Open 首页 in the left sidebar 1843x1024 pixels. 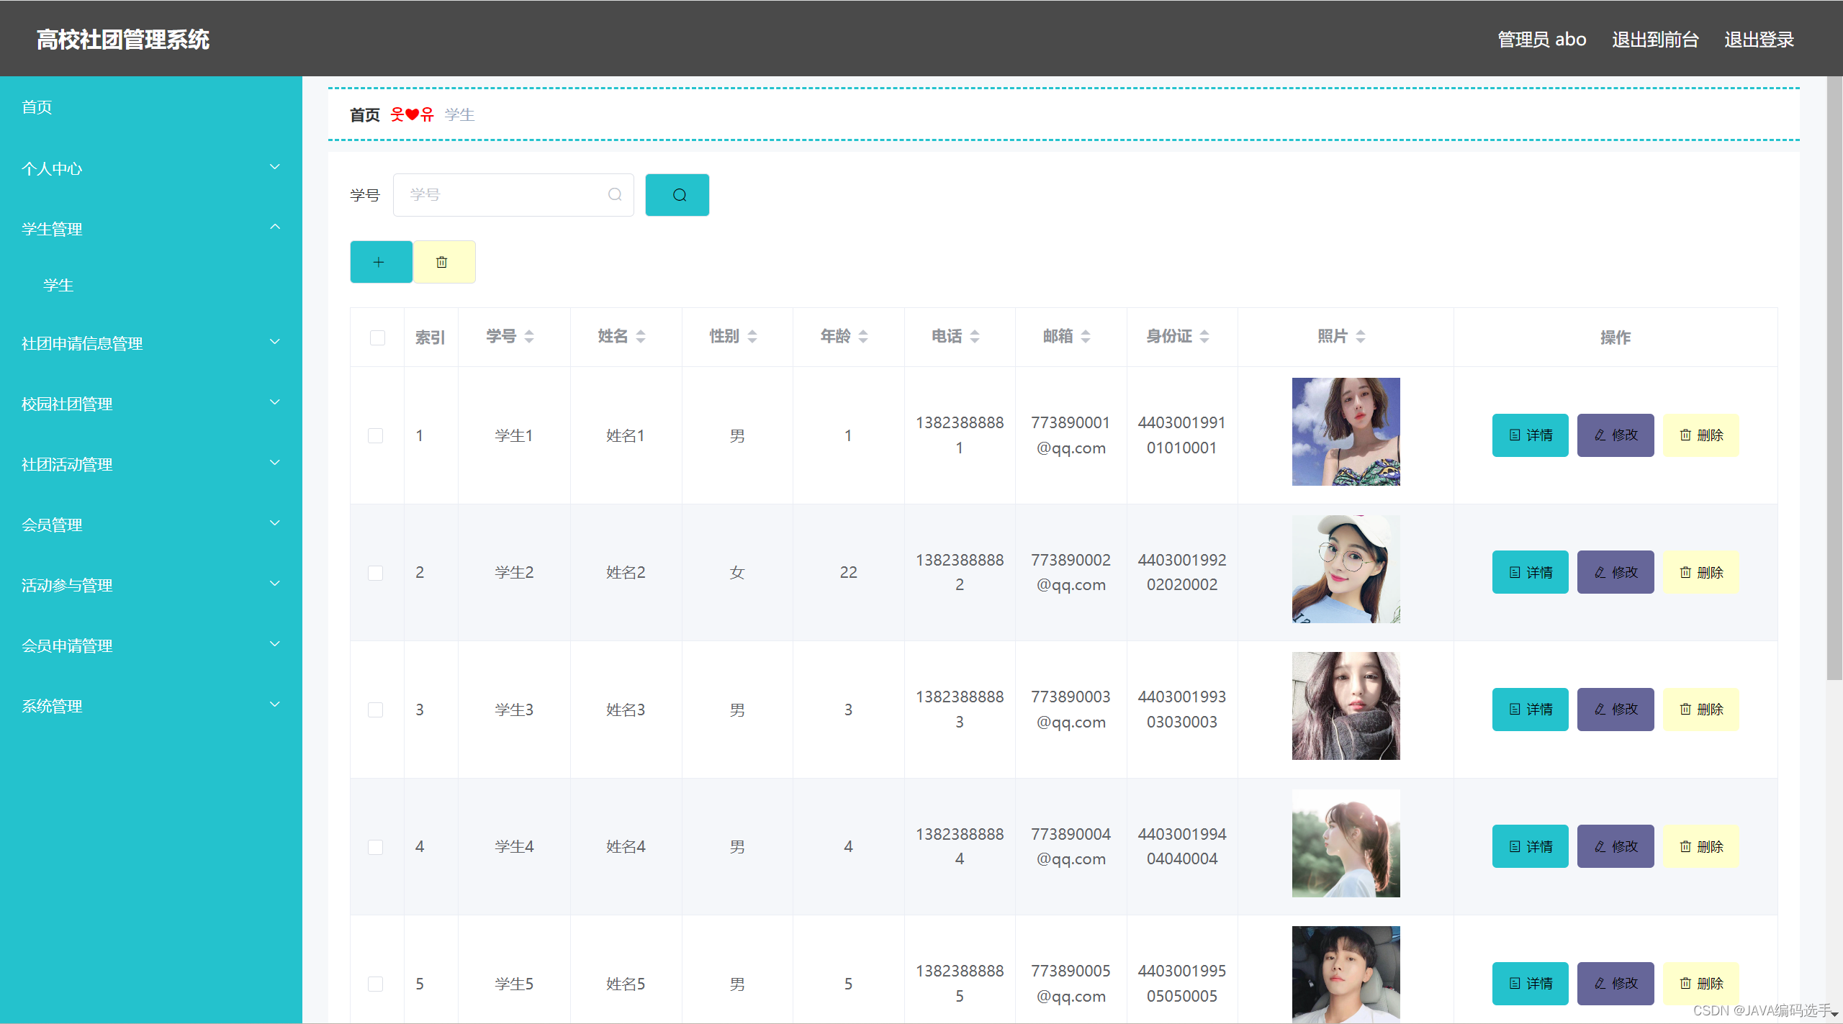coord(37,107)
